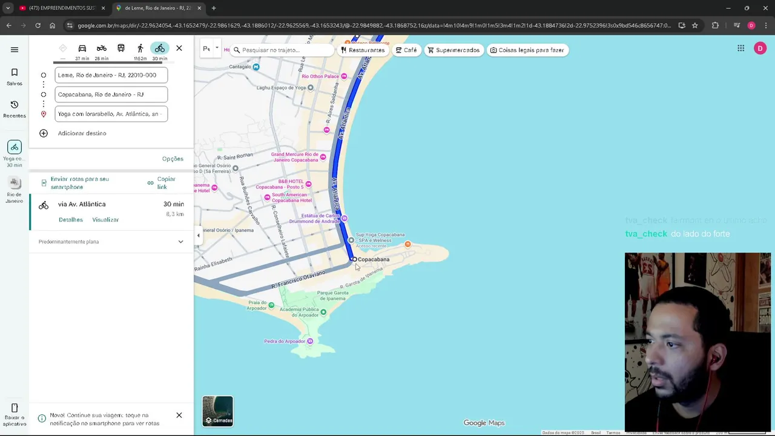
Task: Close the directions panel
Action: [179, 48]
